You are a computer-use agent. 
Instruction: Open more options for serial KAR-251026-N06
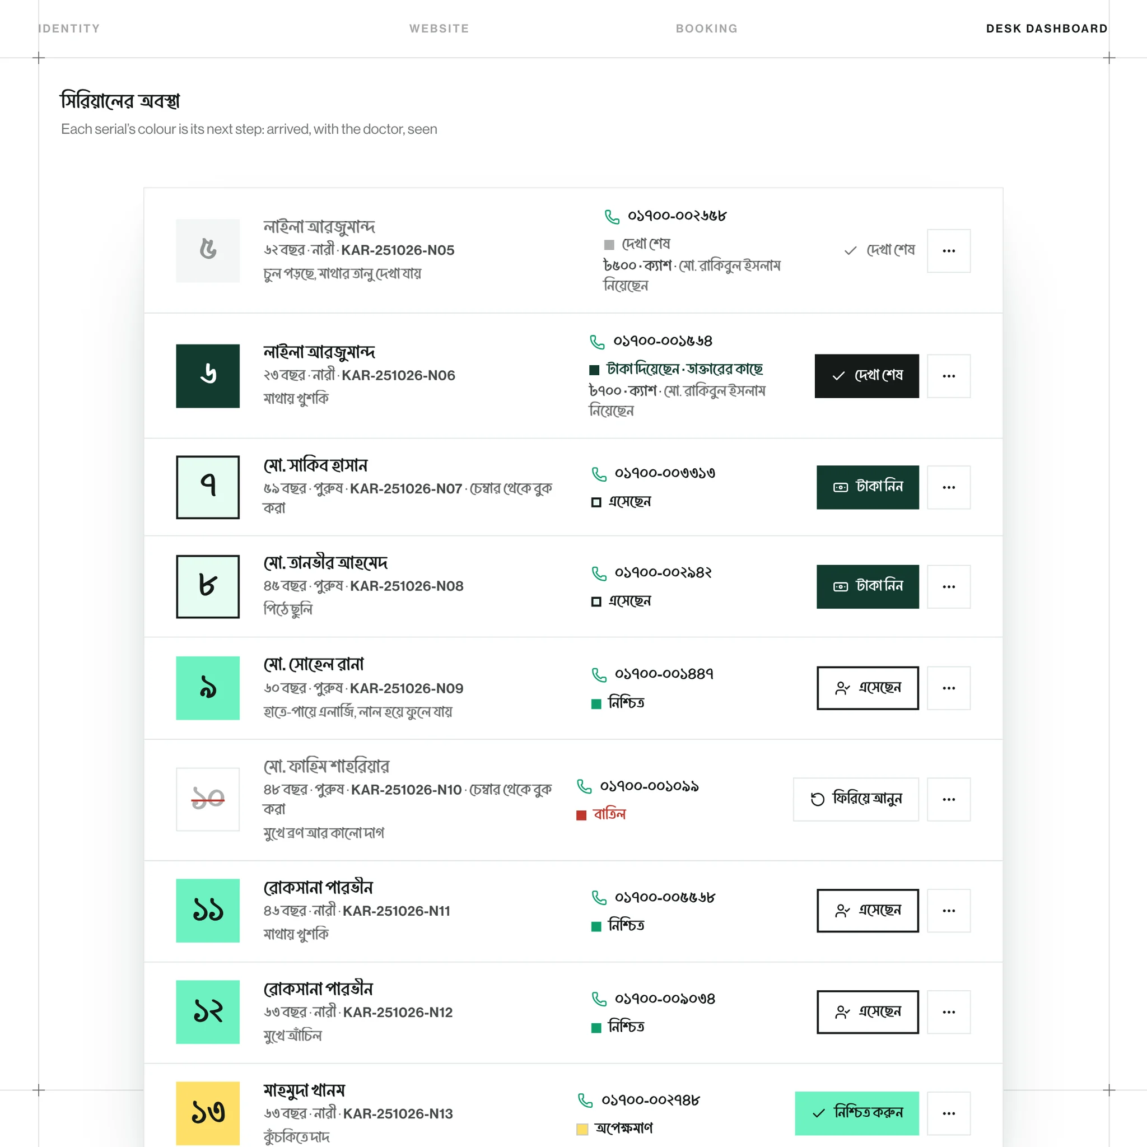pyautogui.click(x=949, y=376)
